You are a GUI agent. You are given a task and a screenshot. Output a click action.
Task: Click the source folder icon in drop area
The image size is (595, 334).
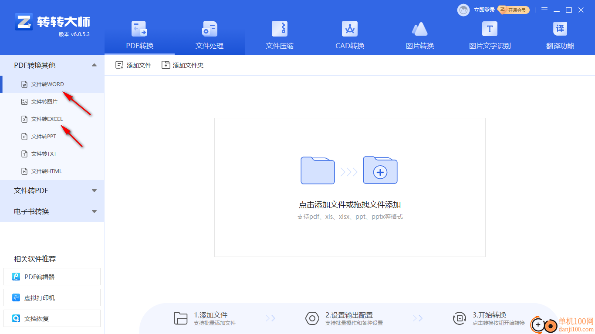pyautogui.click(x=318, y=170)
